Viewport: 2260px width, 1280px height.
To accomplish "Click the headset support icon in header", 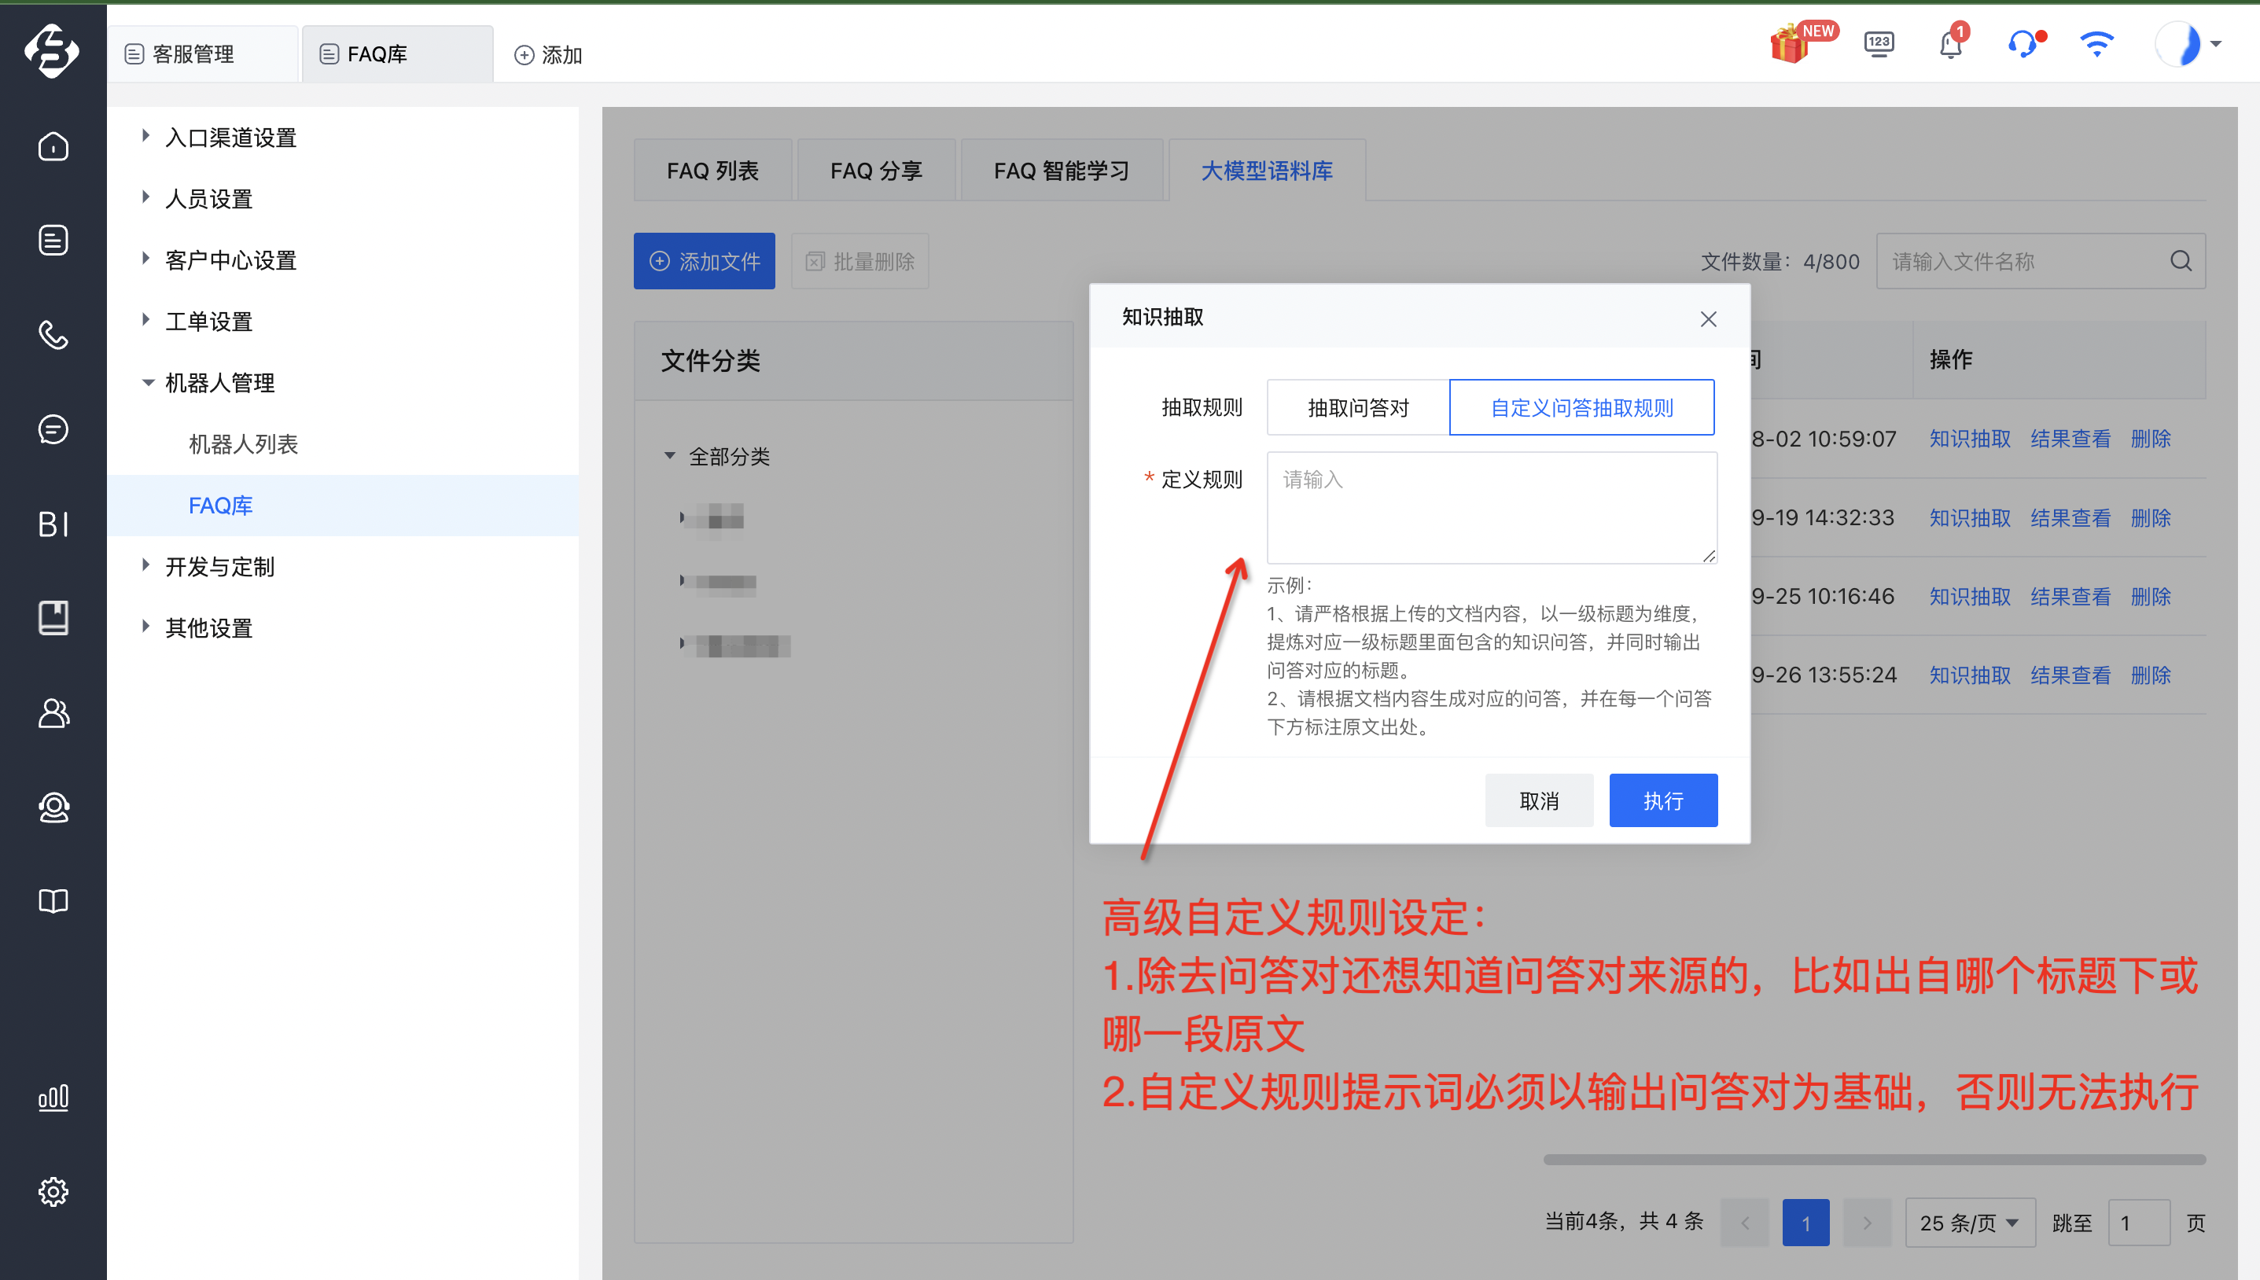I will pyautogui.click(x=2024, y=44).
